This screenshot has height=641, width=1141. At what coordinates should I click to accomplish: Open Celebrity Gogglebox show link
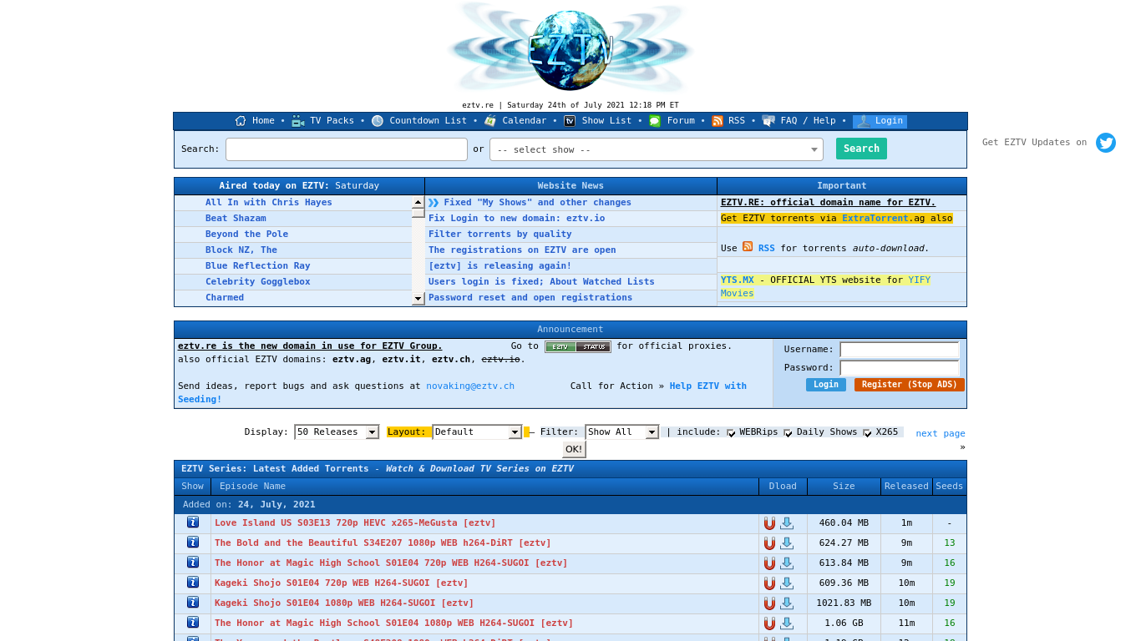(x=258, y=282)
